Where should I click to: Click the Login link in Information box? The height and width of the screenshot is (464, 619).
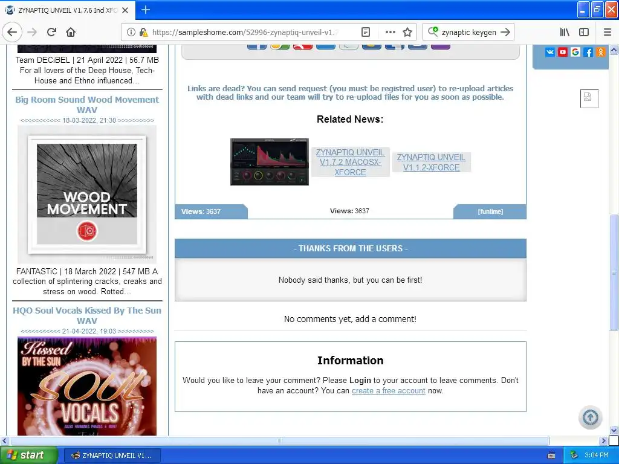point(360,381)
